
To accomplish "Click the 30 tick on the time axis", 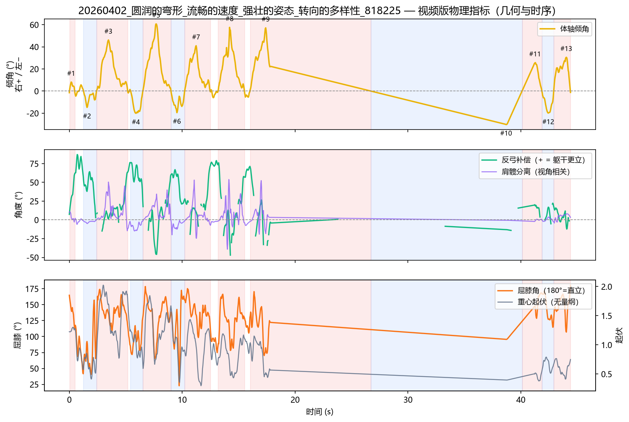I will click(x=408, y=400).
